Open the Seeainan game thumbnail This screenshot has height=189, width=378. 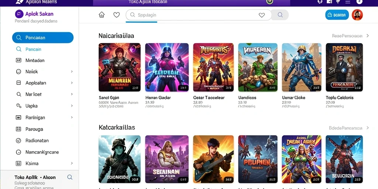pyautogui.click(x=167, y=159)
